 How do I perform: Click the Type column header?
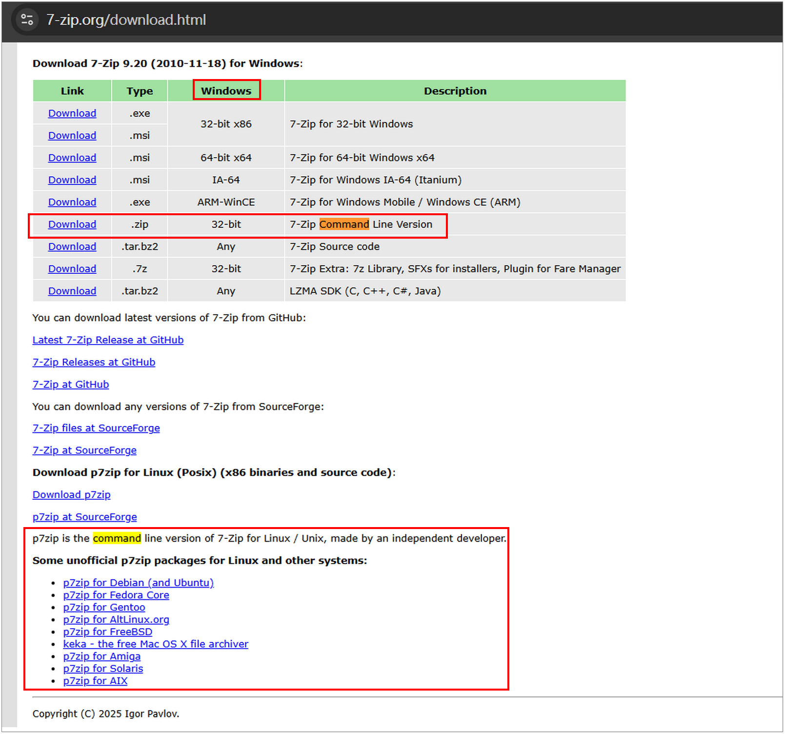140,91
